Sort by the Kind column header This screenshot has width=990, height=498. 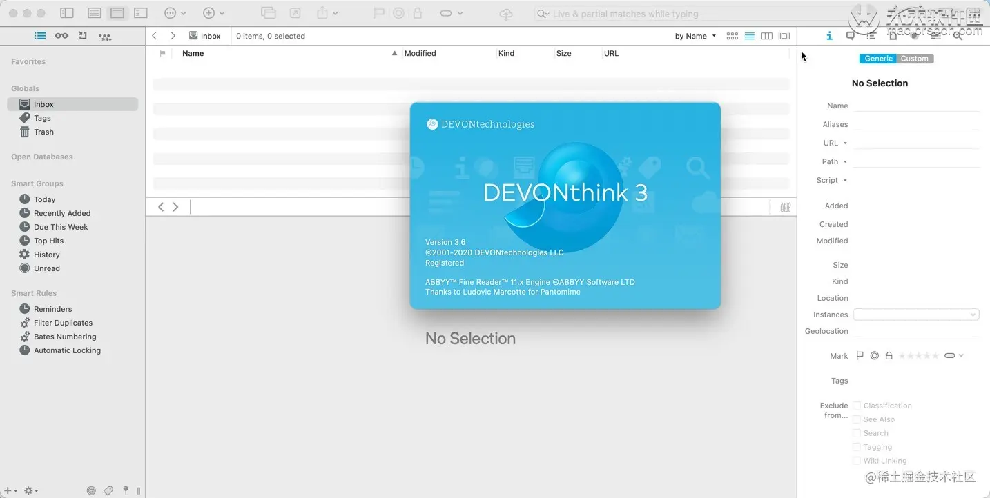[x=506, y=53]
